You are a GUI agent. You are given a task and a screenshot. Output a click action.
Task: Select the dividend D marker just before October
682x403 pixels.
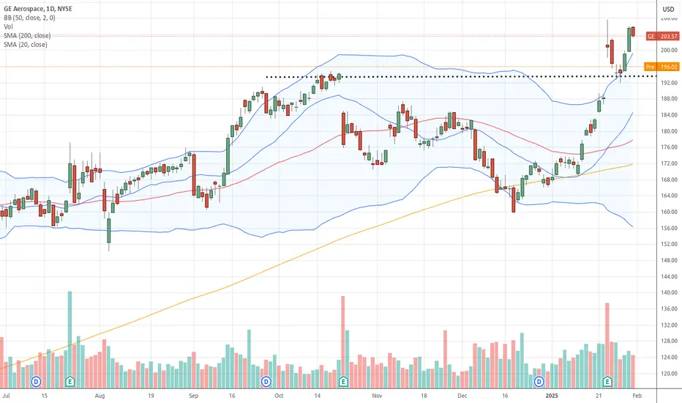point(266,382)
